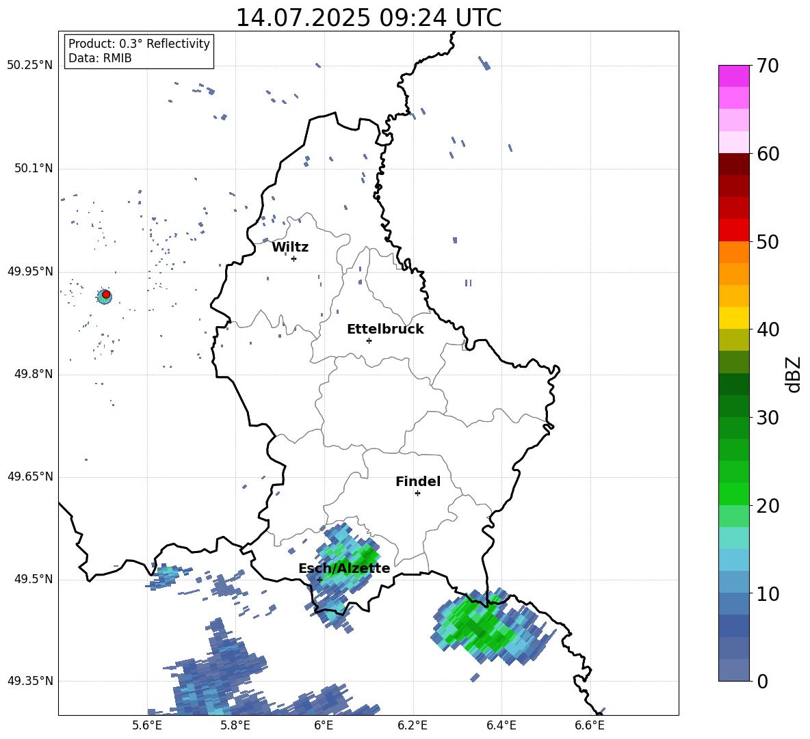The image size is (810, 739).
Task: Click the dark green colorbar segment near 30
Action: click(734, 406)
